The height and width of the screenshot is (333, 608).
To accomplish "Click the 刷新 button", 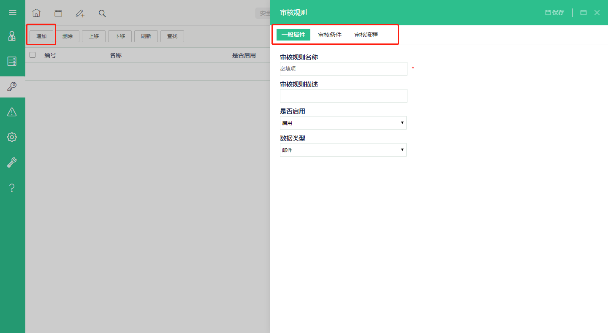I will (x=146, y=36).
